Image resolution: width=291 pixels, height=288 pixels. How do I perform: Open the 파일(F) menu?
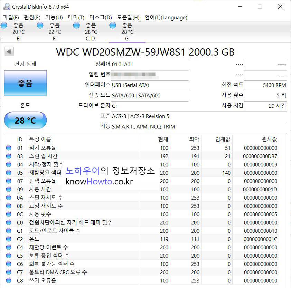pos(11,17)
